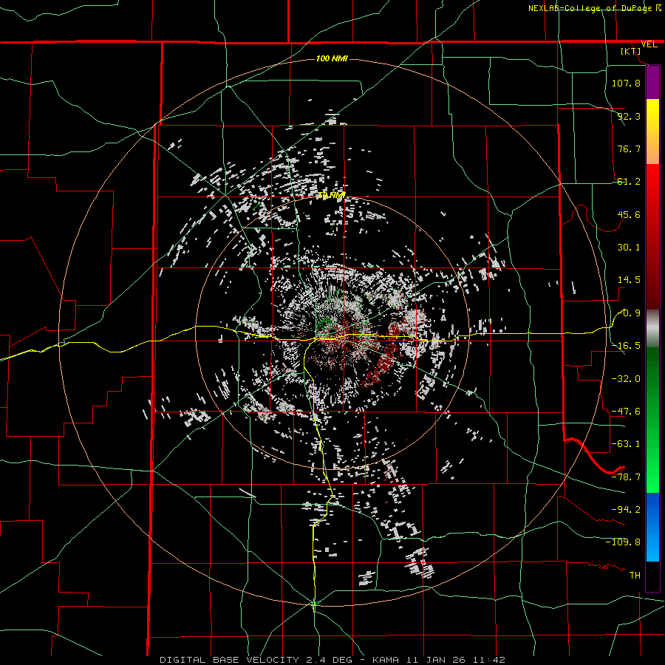665x665 pixels.
Task: Select the -109.8 velocity scale value
Action: [623, 542]
